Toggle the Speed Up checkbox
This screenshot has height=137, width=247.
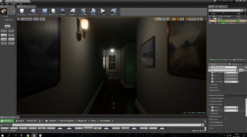click(212, 75)
